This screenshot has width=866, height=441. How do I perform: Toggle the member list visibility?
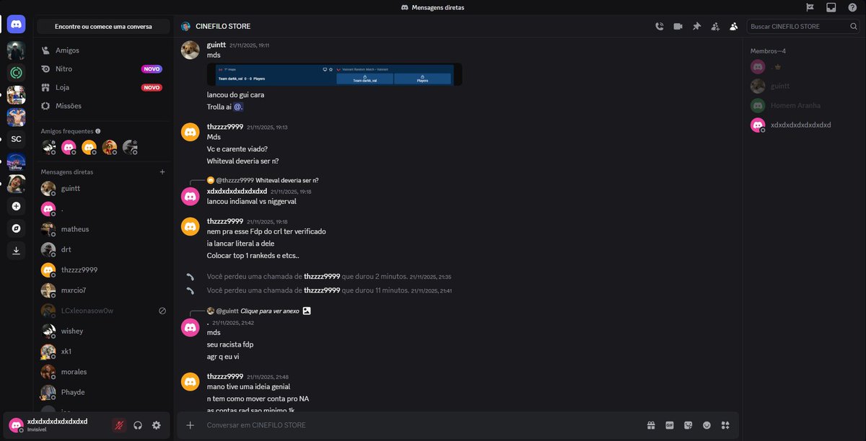[x=734, y=26]
